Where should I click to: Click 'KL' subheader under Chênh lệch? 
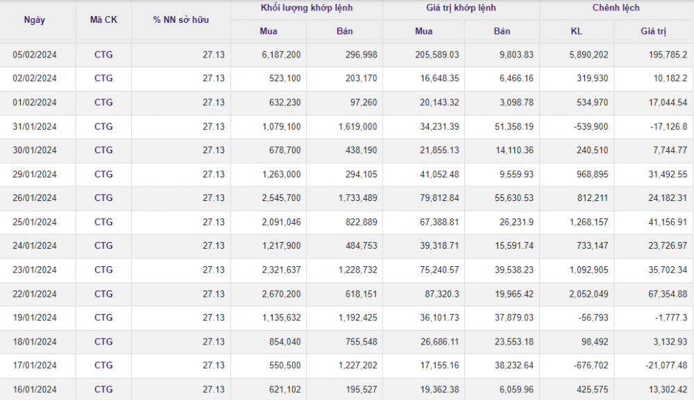pyautogui.click(x=576, y=31)
